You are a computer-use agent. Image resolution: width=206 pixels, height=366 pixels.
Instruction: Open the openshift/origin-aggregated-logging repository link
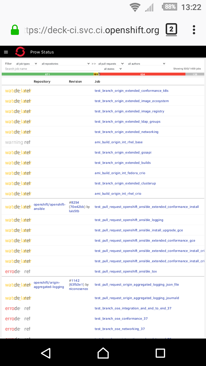(x=49, y=285)
